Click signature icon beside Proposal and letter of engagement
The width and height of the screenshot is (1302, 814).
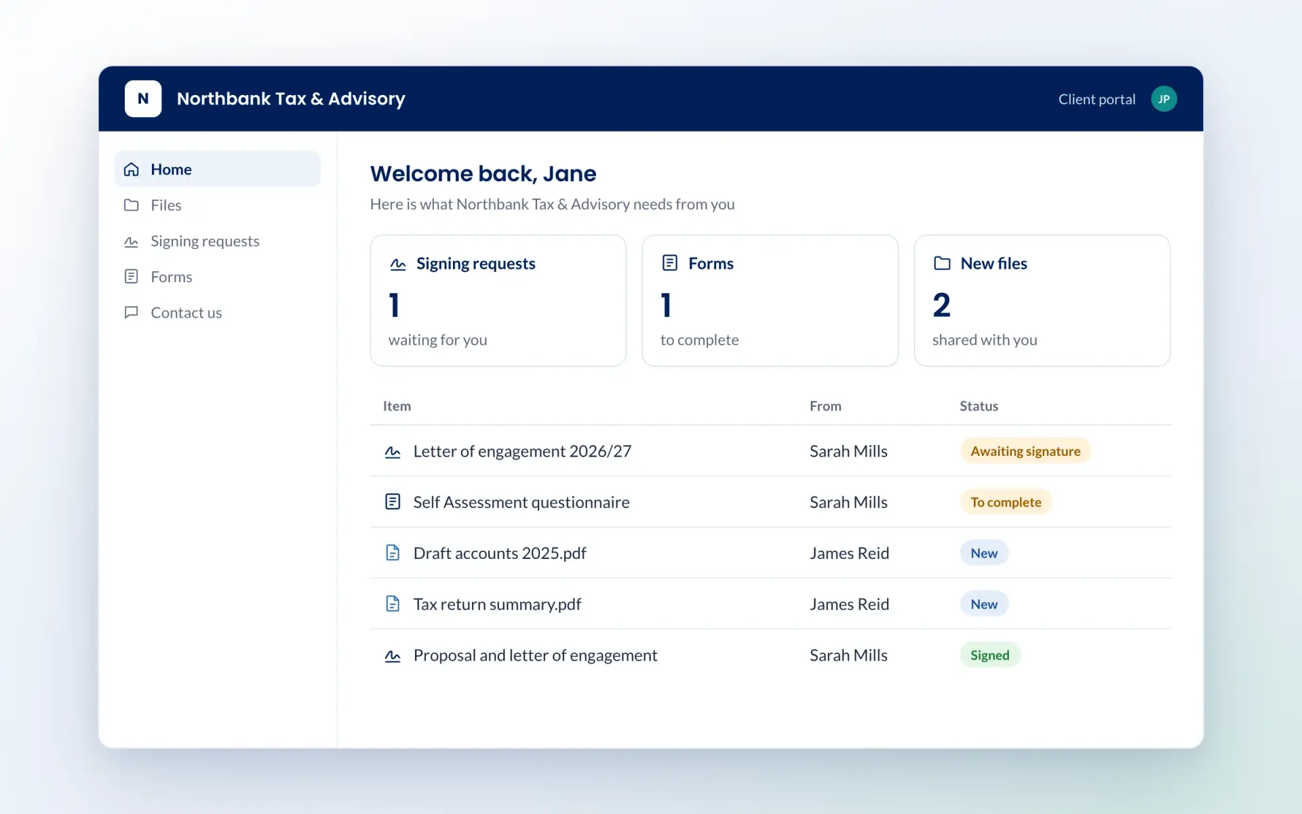pos(393,655)
